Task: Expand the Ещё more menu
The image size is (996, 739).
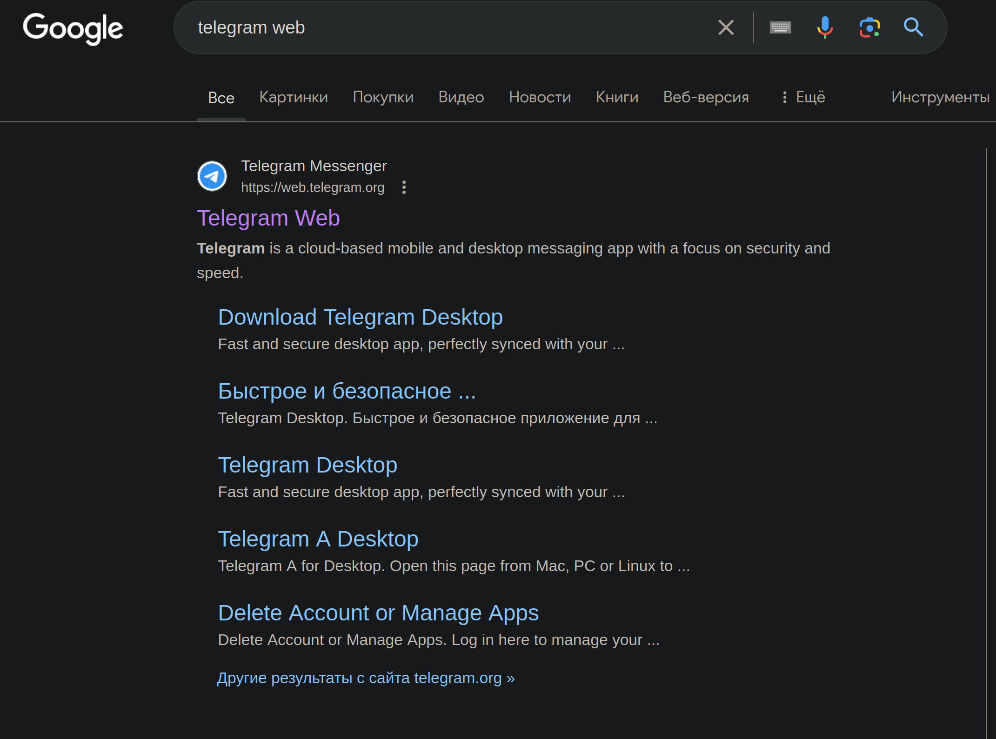Action: [x=803, y=97]
